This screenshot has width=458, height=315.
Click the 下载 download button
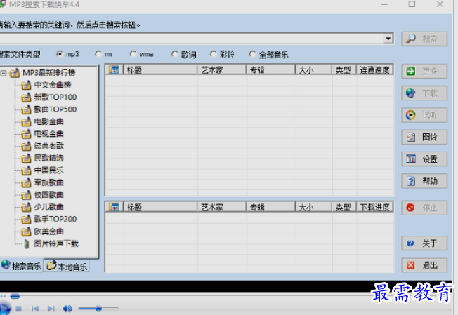coord(424,93)
